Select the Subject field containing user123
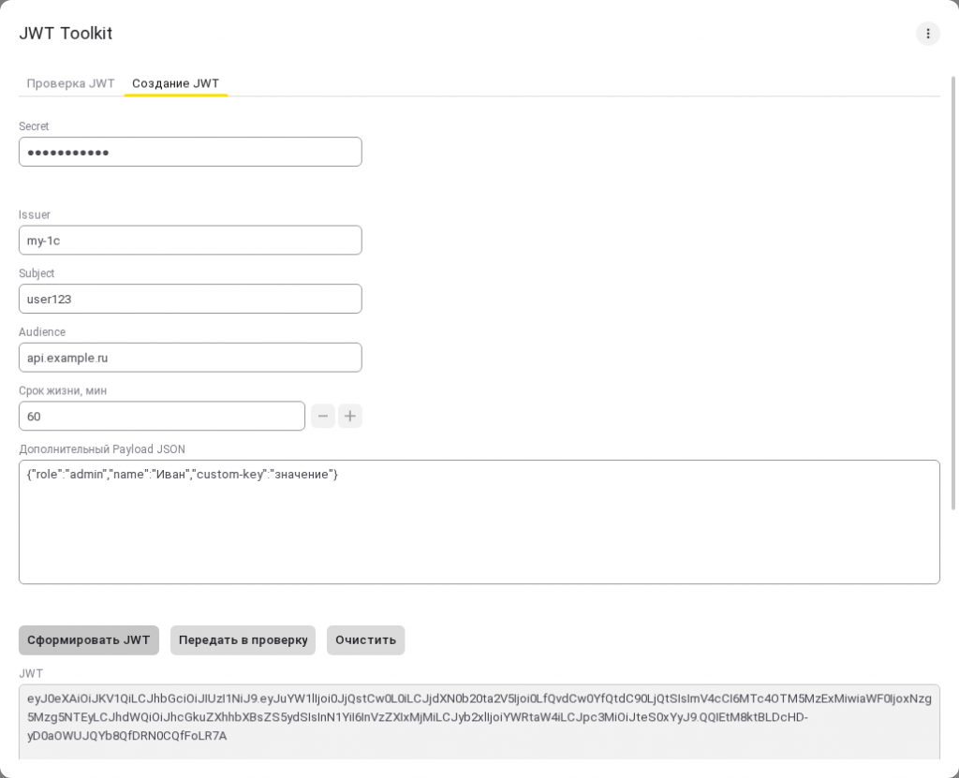This screenshot has width=959, height=778. coord(190,299)
